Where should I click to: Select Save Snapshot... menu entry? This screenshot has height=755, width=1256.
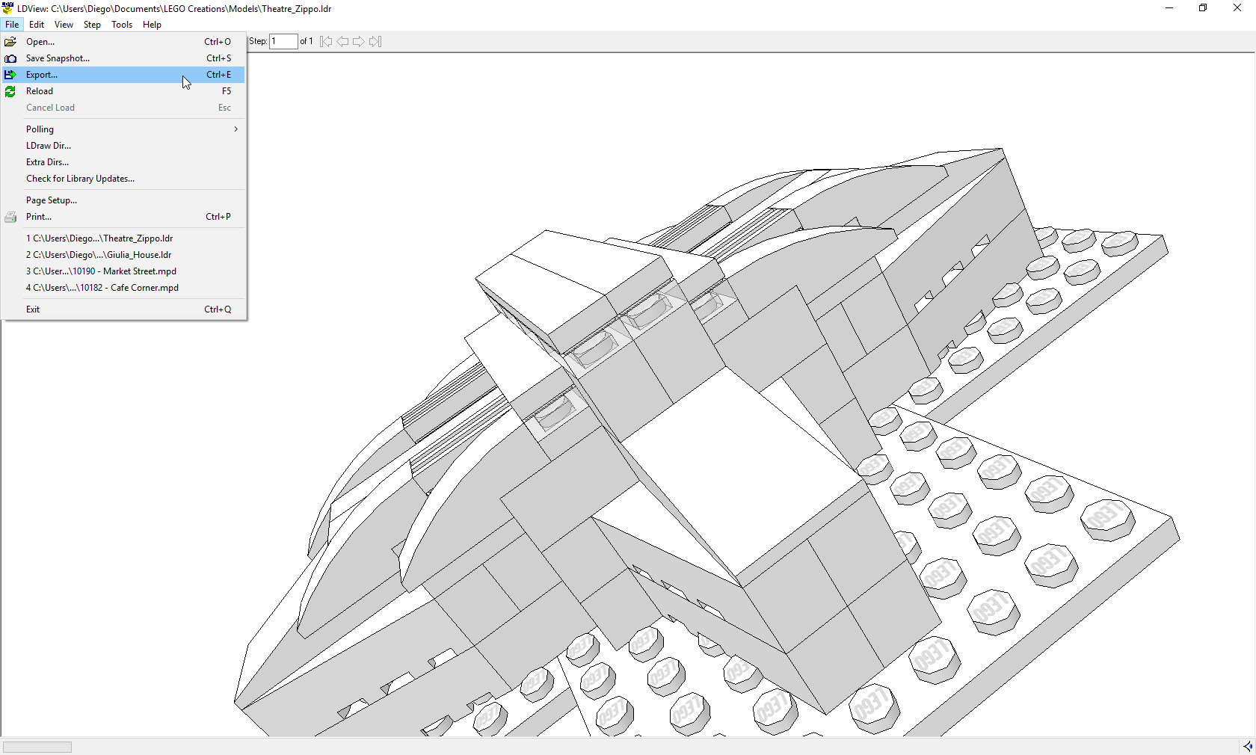click(124, 58)
